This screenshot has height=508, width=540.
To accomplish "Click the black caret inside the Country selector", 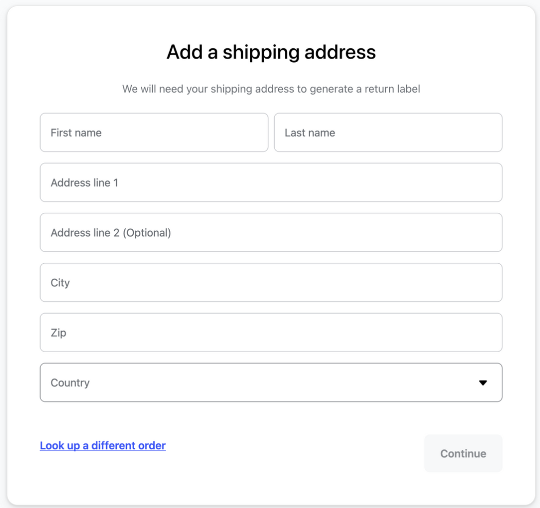I will (x=482, y=382).
